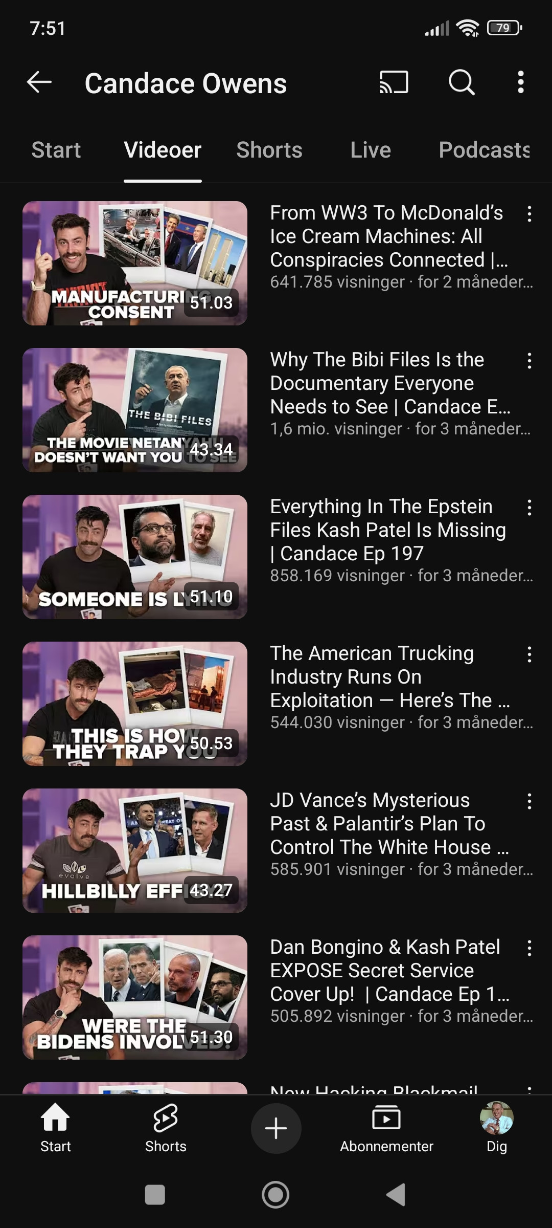Go to Start home in bottom bar
Screen dimensions: 552x1228
click(55, 1128)
